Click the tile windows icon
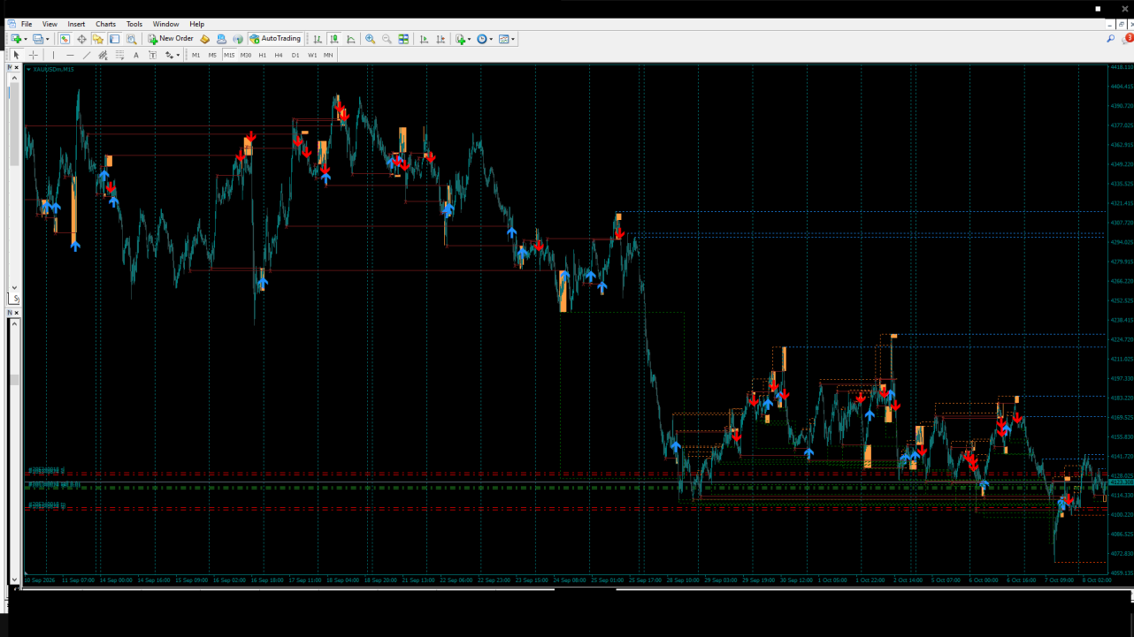 403,39
